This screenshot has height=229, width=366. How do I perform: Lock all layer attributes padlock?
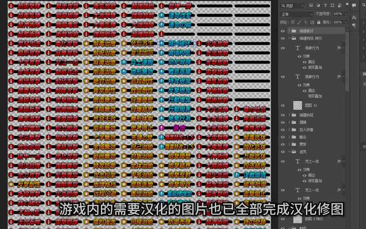point(319,22)
